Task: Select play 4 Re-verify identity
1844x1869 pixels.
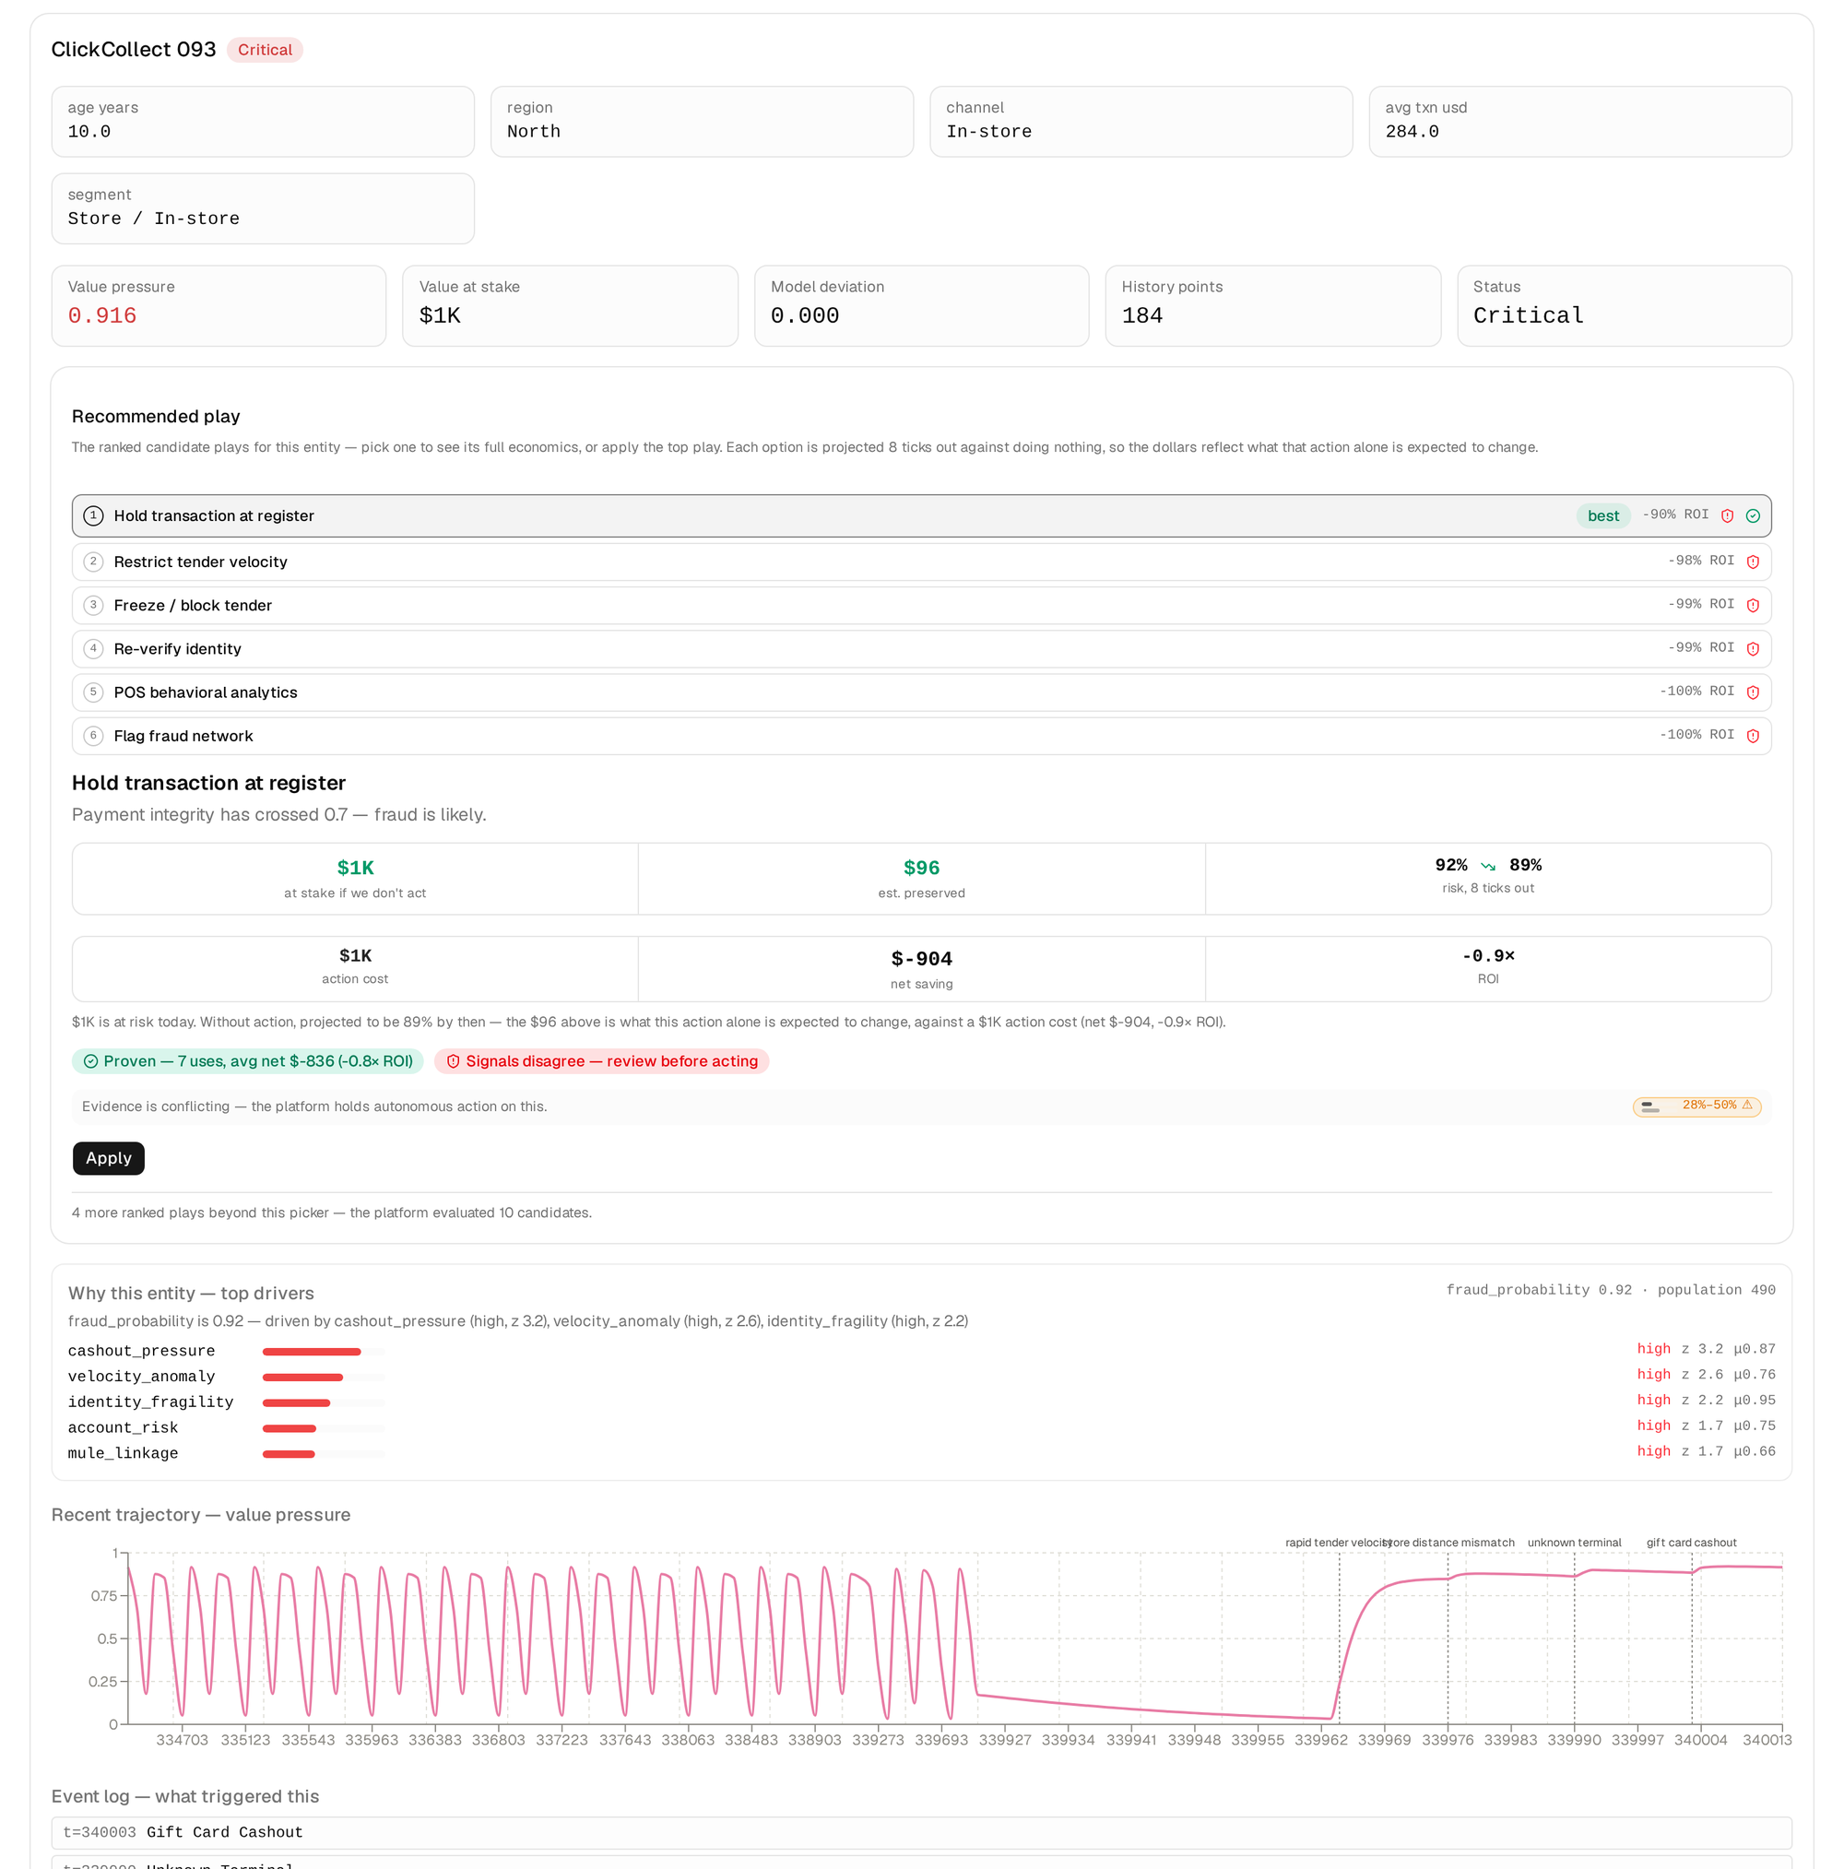Action: click(921, 649)
